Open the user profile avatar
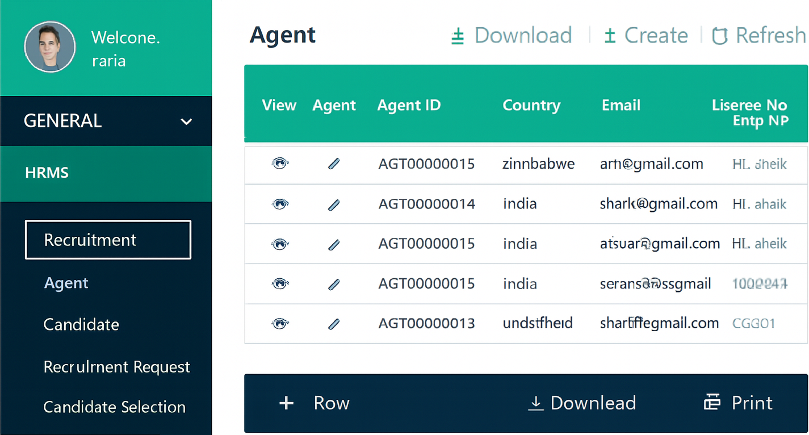 (50, 47)
